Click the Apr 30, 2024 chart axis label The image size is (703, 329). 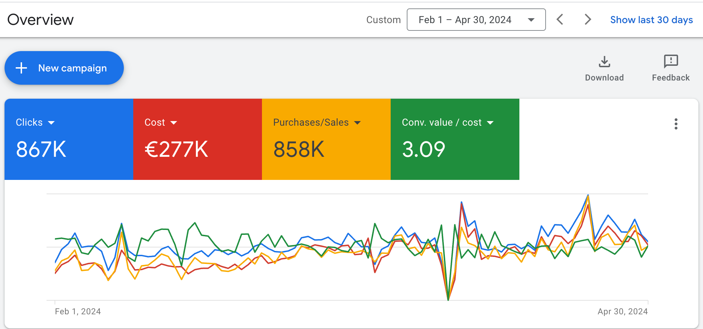pyautogui.click(x=623, y=311)
